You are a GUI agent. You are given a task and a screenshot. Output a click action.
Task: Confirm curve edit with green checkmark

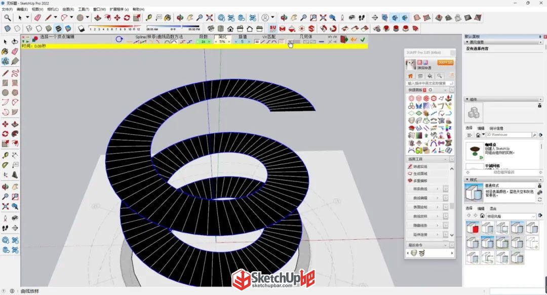pyautogui.click(x=363, y=40)
